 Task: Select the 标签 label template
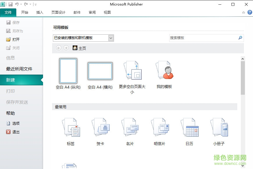click(x=71, y=128)
